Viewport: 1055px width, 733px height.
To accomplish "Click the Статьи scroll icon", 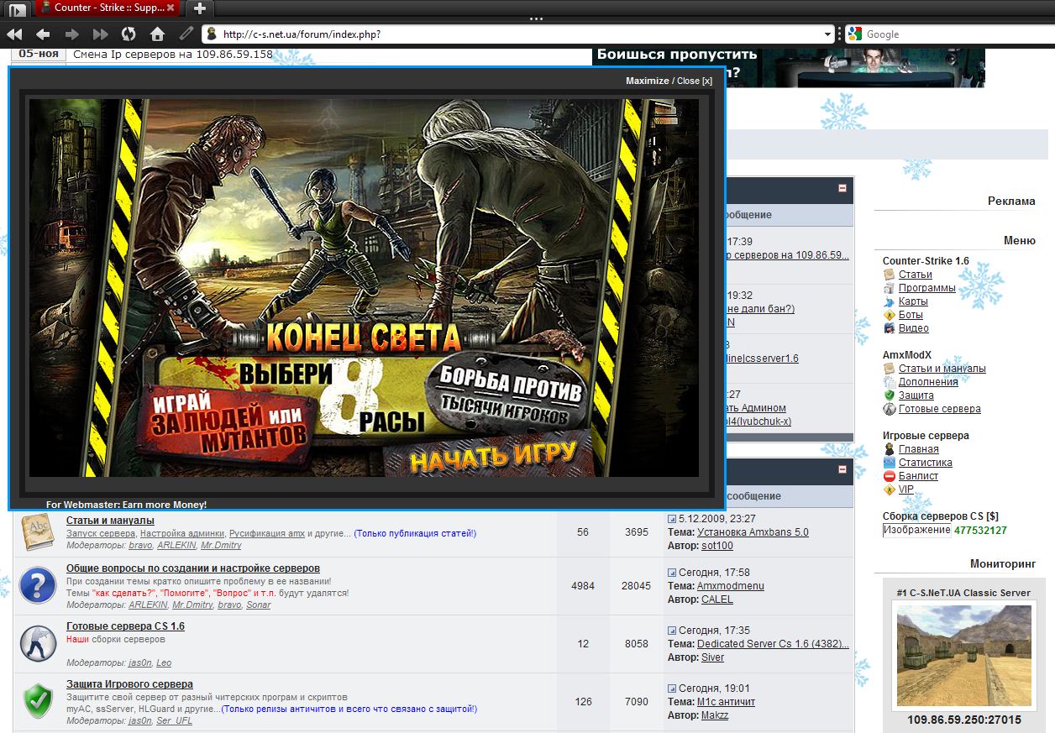I will pos(890,275).
